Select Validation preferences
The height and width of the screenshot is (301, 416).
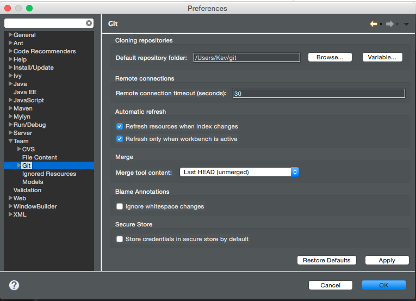pos(27,190)
